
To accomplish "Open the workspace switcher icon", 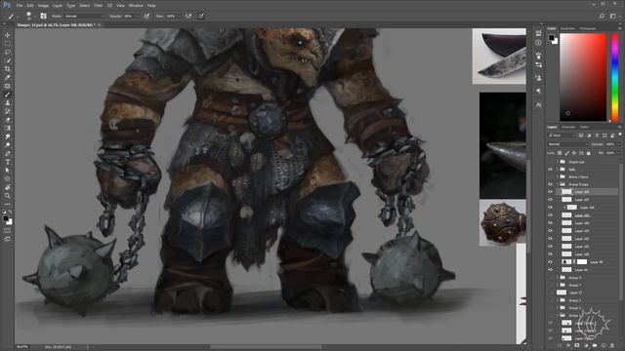I will coord(613,16).
